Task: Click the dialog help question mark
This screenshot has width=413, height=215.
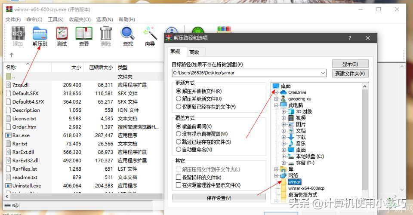Action: (349, 38)
